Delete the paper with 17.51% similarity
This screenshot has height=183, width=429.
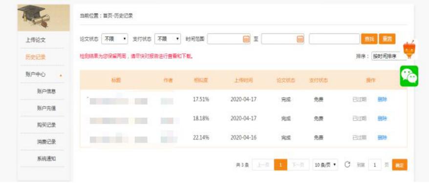[382, 99]
